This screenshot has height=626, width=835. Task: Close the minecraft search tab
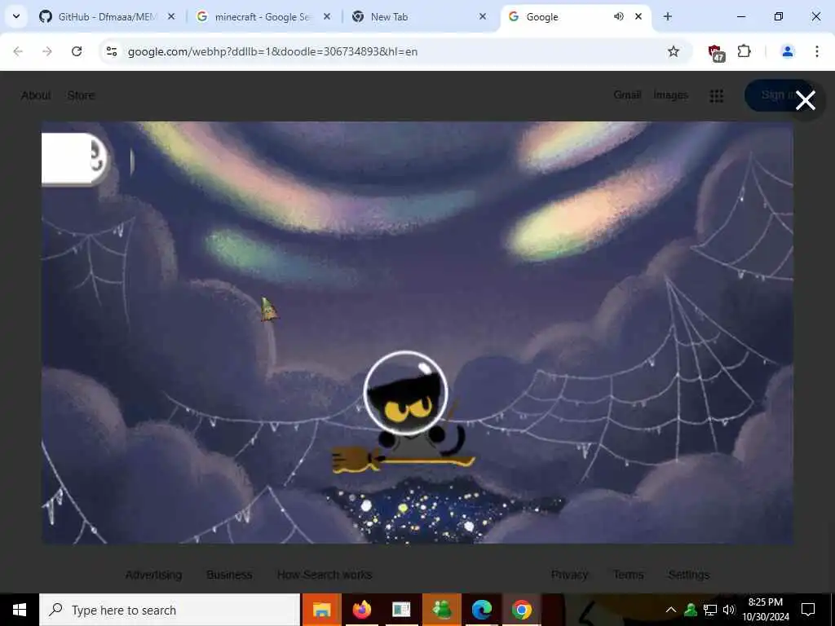click(x=327, y=16)
